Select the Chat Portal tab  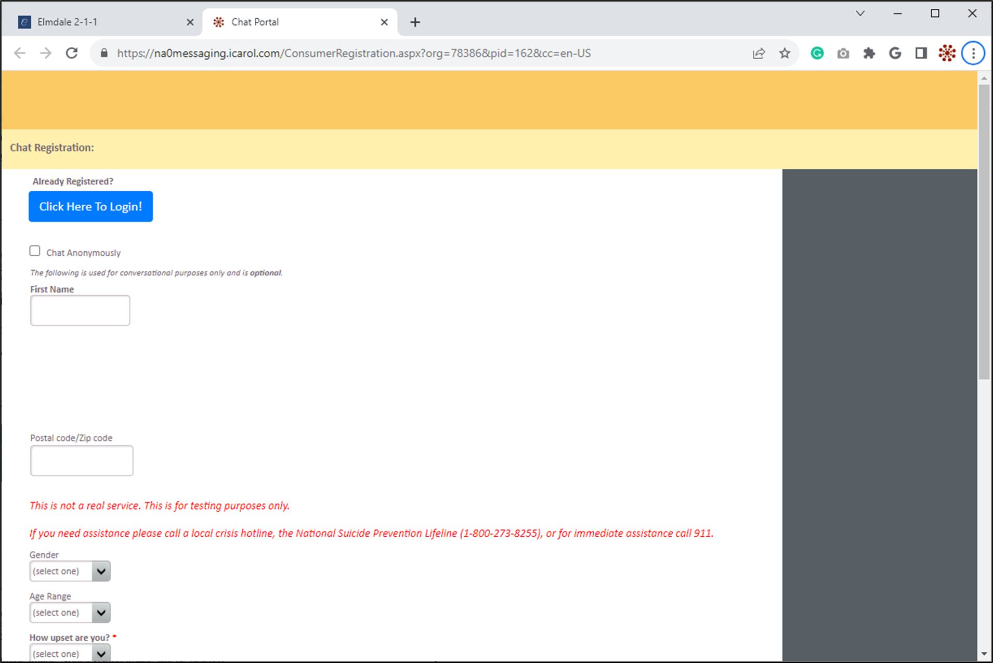(296, 22)
